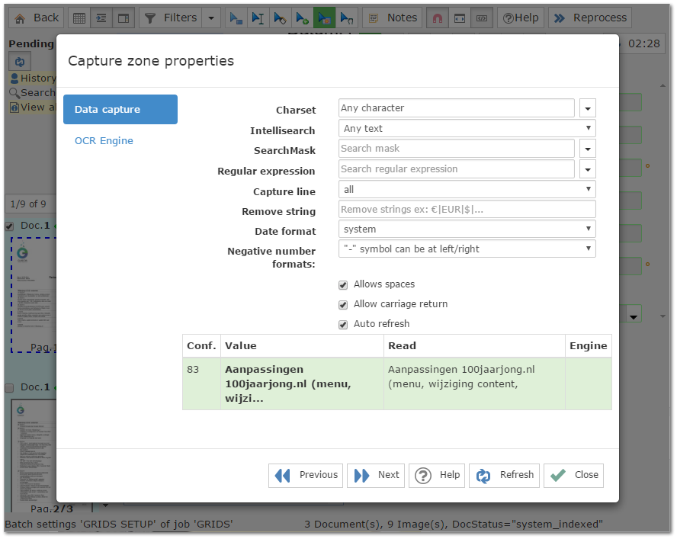This screenshot has width=677, height=539.
Task: Click the Read column text cell
Action: pos(474,384)
